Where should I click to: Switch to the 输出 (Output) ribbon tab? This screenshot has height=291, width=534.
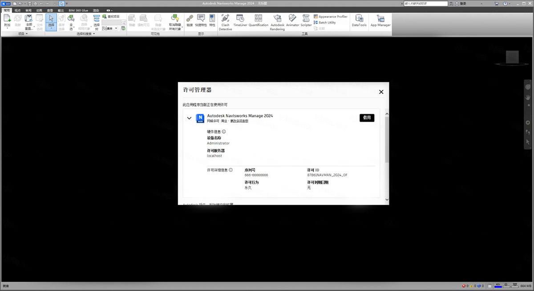point(61,10)
